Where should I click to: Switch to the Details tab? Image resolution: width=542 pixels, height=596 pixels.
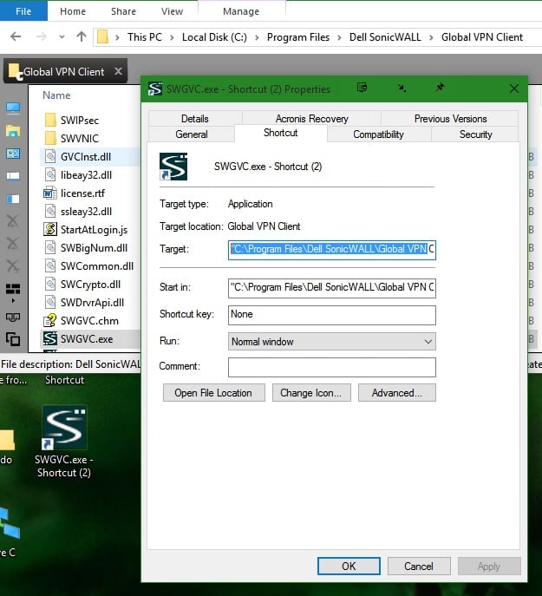point(195,119)
